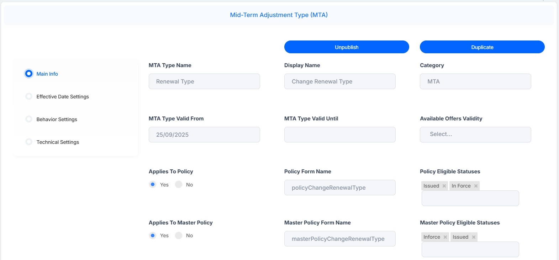The width and height of the screenshot is (559, 260).
Task: Choose Yes for Applies To Master Policy
Action: pos(153,235)
